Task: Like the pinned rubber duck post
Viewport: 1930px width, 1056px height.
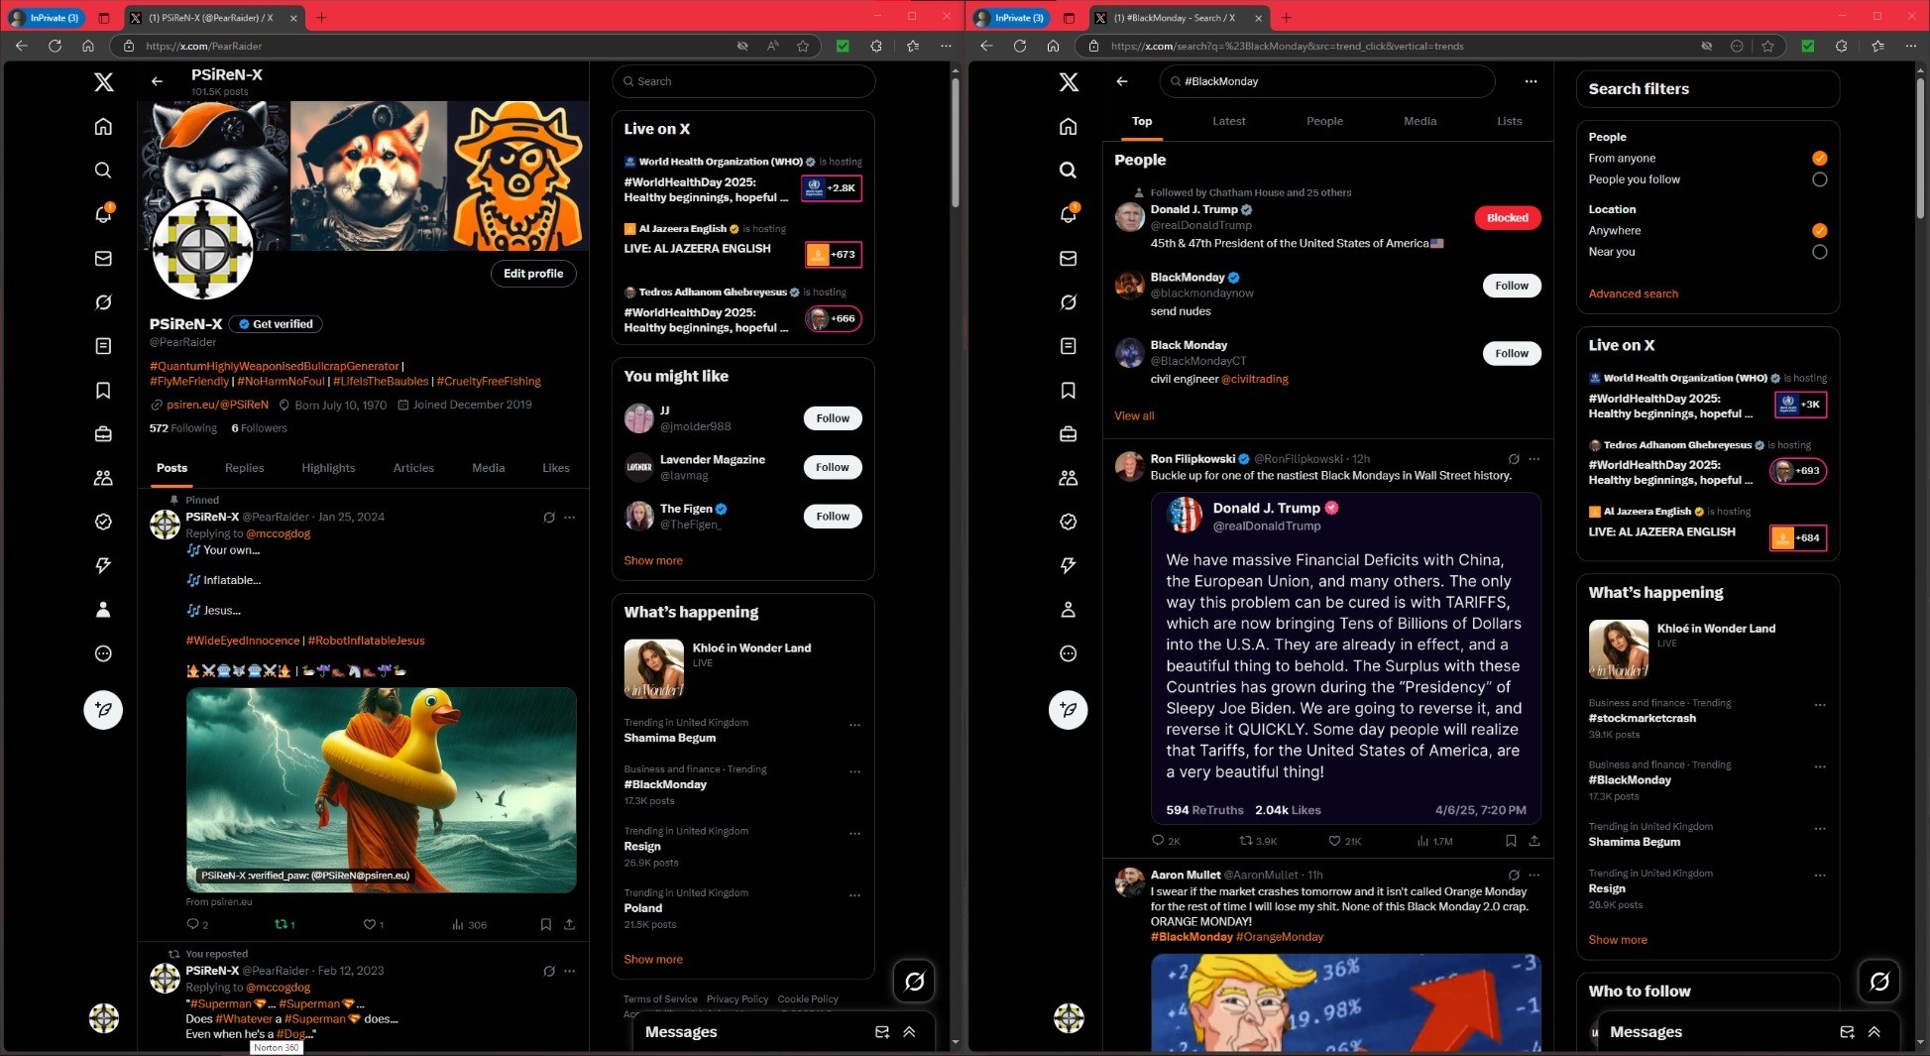Action: [374, 924]
